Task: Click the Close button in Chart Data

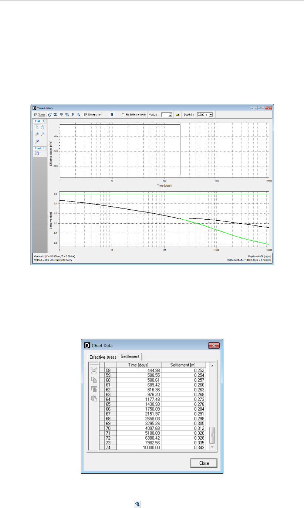Action: 204,463
